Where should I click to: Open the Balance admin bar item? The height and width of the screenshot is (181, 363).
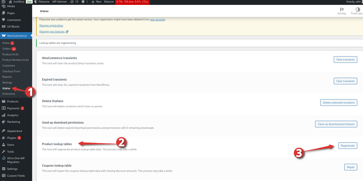pos(109,2)
